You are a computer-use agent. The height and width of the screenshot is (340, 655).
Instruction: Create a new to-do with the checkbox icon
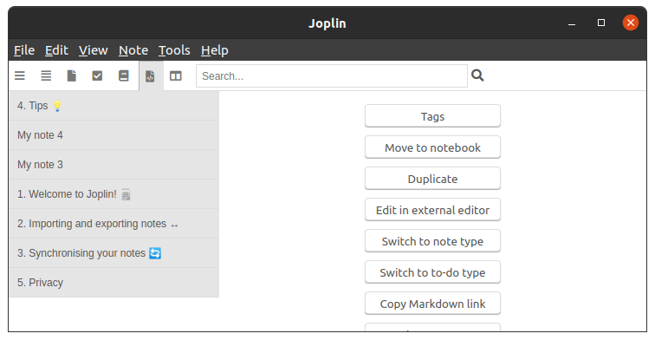point(97,75)
